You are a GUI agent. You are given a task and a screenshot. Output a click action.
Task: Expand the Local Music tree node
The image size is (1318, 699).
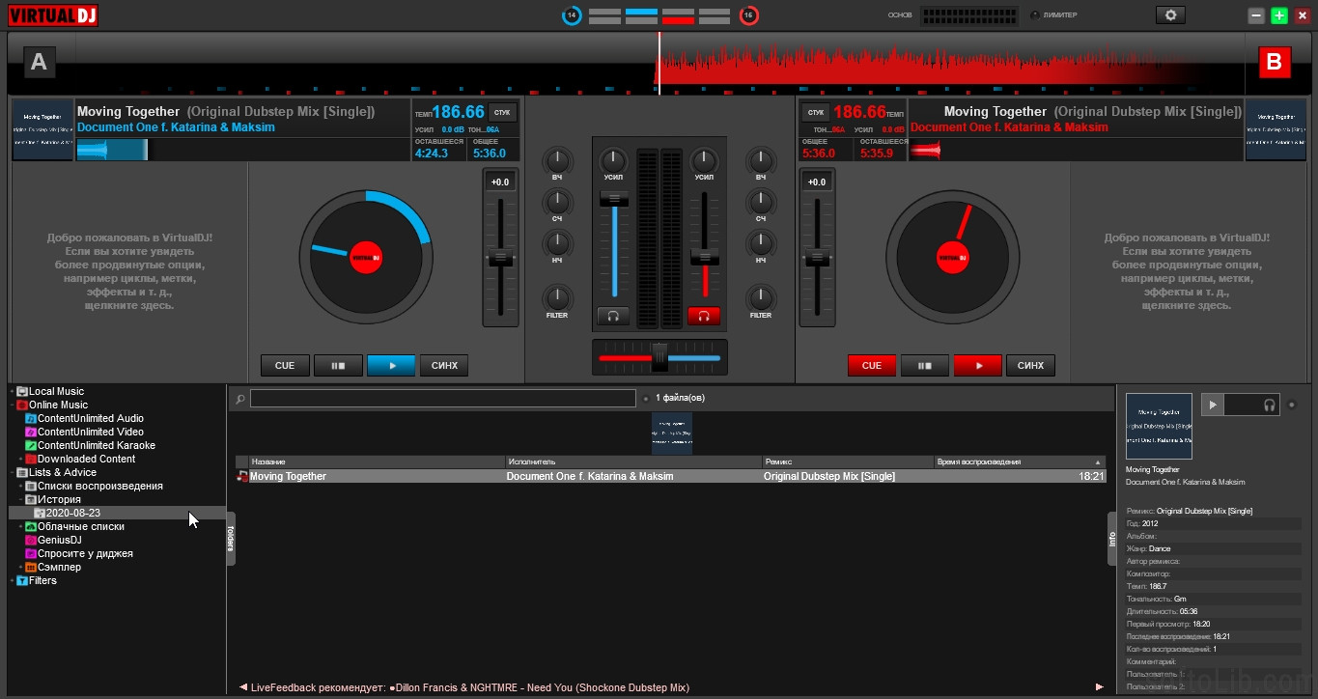pos(12,391)
